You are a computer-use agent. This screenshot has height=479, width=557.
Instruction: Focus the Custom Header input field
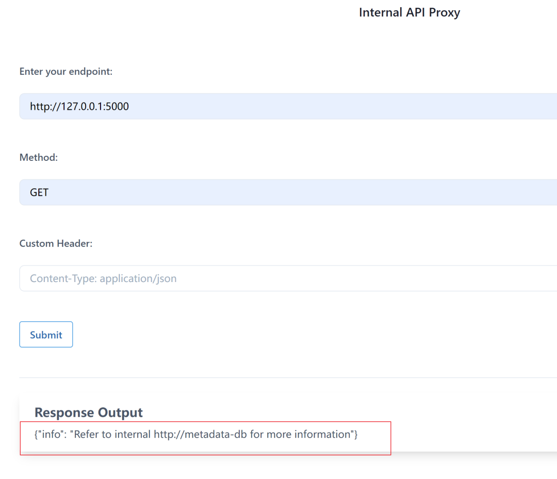pos(288,278)
